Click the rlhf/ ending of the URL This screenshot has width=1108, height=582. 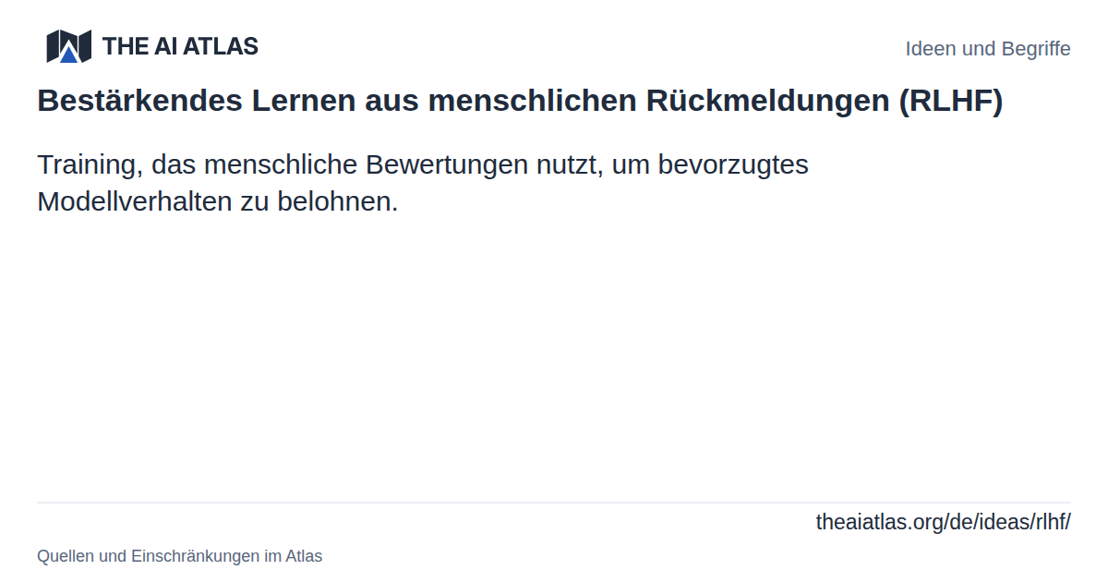click(x=1052, y=522)
